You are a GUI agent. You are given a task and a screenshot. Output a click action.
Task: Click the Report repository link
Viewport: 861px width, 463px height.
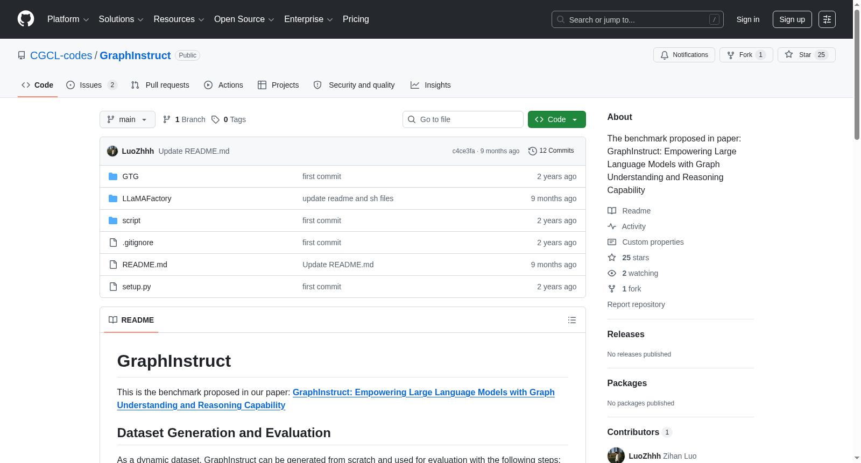636,304
